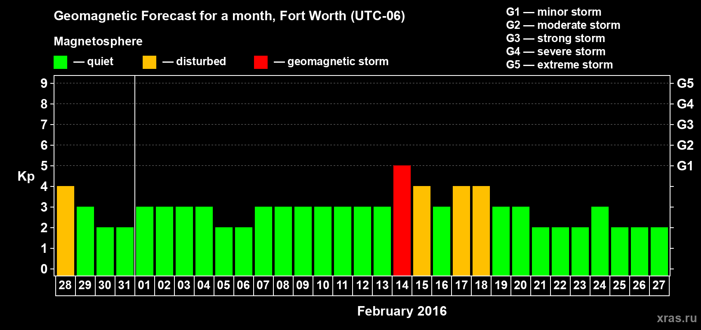Select the green bar for day 16
This screenshot has height=330, width=701.
(x=442, y=241)
